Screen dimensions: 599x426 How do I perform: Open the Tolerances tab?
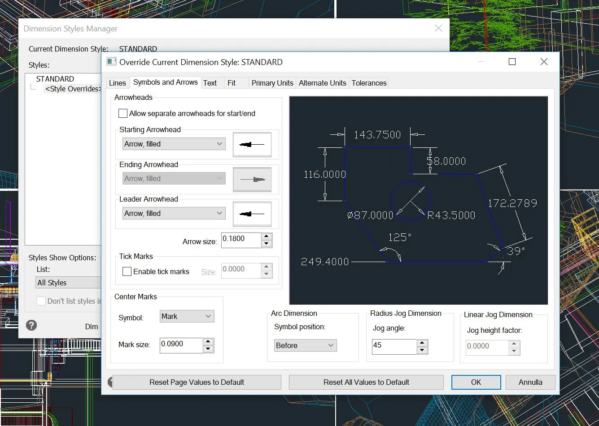(369, 83)
